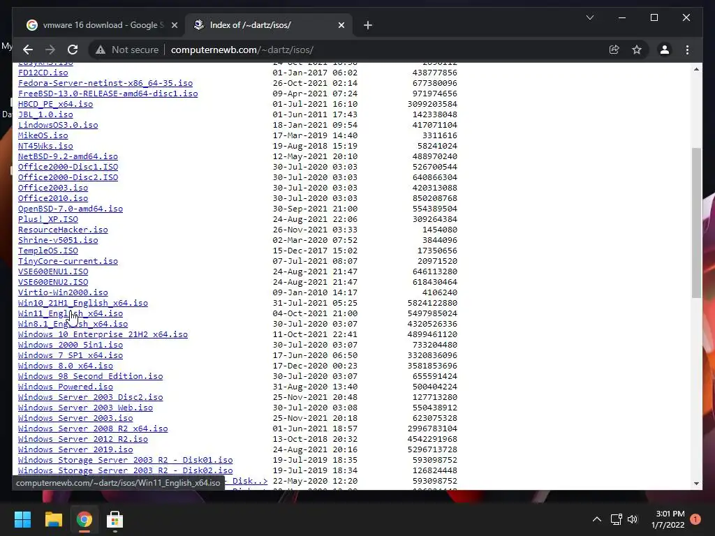Click Win8.1_English_x64.iso link
Viewport: 715px width, 536px height.
click(x=73, y=324)
